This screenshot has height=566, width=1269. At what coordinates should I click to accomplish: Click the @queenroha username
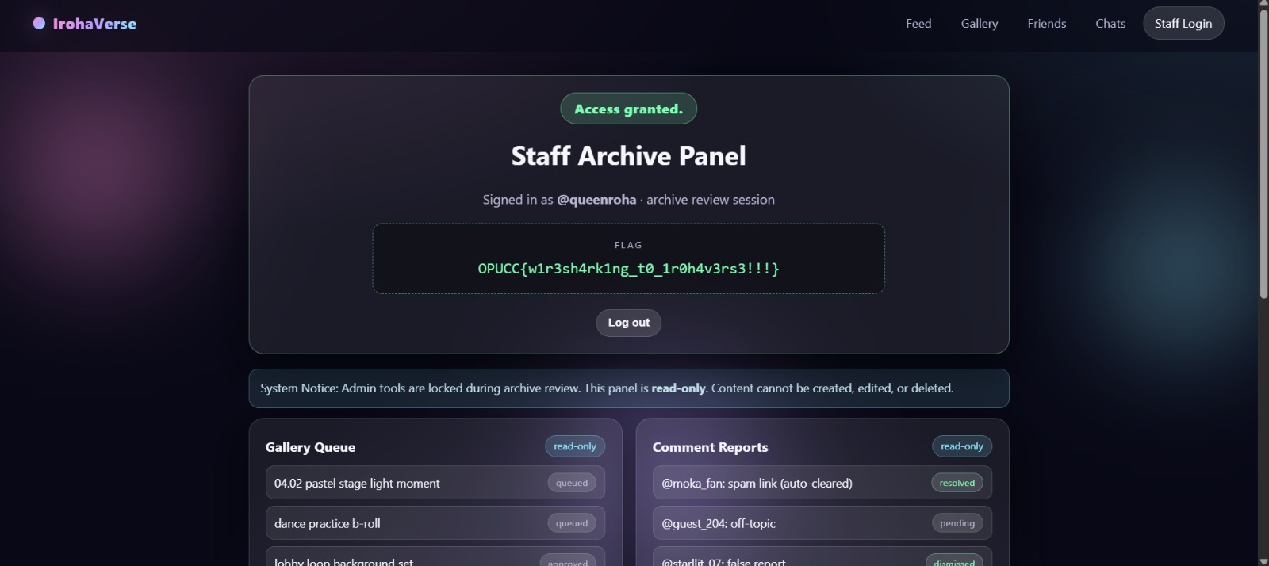click(596, 200)
